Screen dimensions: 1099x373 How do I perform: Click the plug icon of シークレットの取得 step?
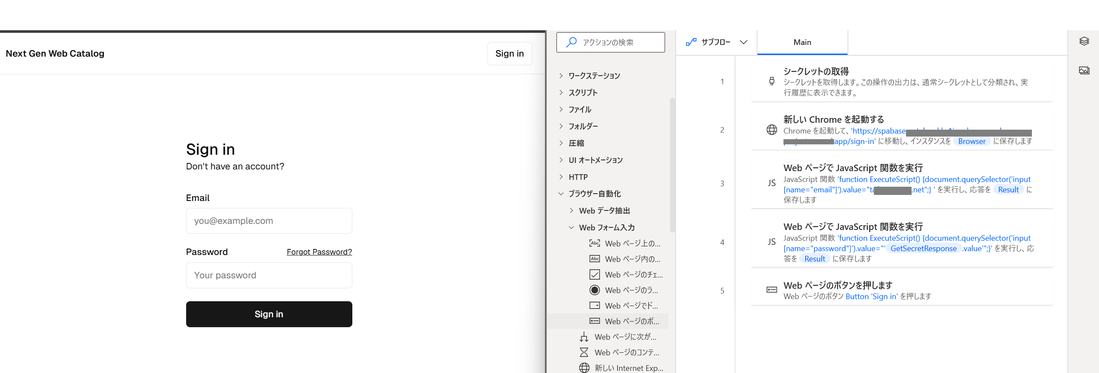[x=771, y=81]
